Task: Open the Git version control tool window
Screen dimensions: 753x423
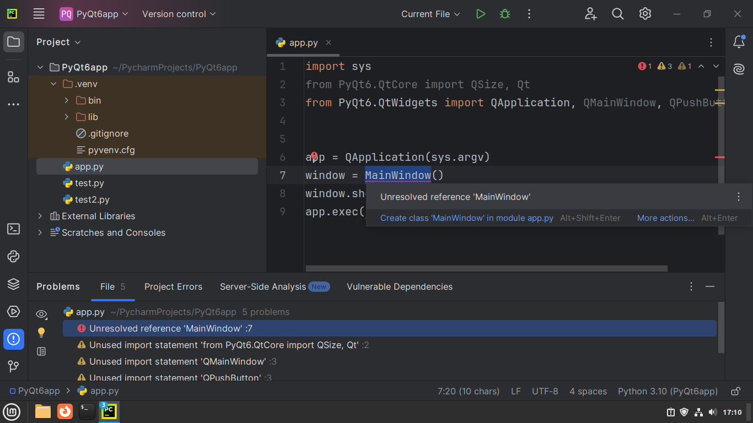Action: 14,366
